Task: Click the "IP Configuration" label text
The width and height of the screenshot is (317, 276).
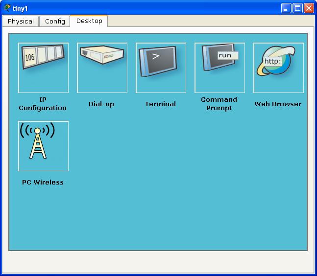Action: 43,104
